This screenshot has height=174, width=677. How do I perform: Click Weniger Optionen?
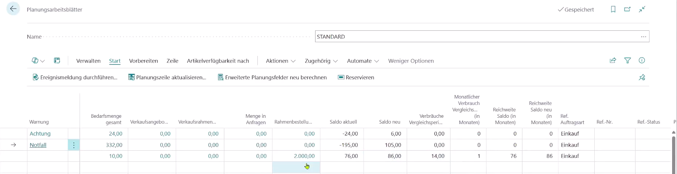[x=411, y=61]
